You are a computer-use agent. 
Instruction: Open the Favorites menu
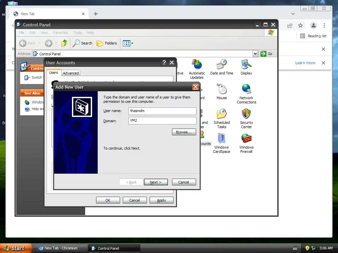point(61,33)
